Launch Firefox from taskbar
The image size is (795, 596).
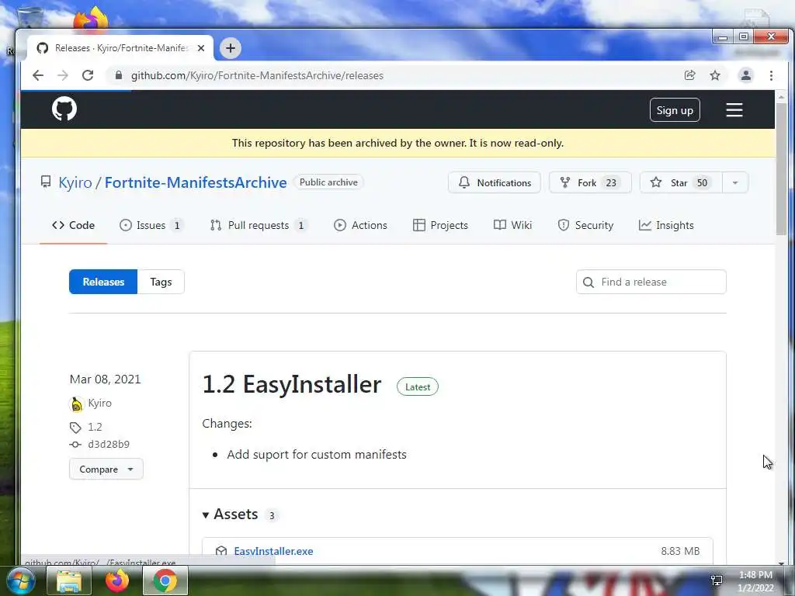[117, 581]
